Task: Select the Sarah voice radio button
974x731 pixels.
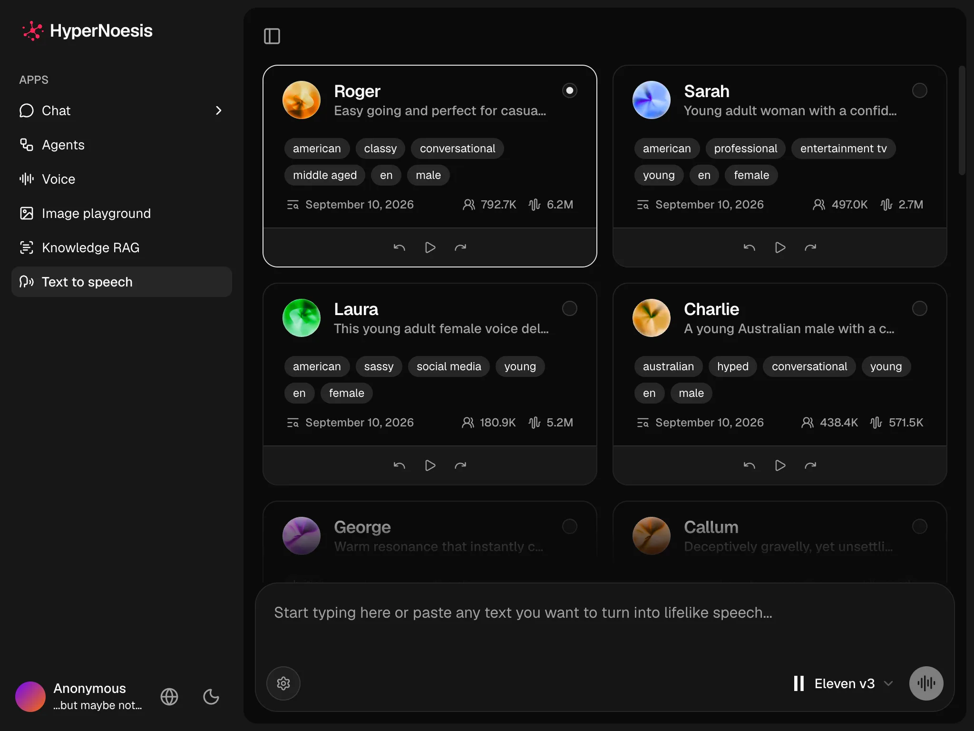Action: [920, 90]
